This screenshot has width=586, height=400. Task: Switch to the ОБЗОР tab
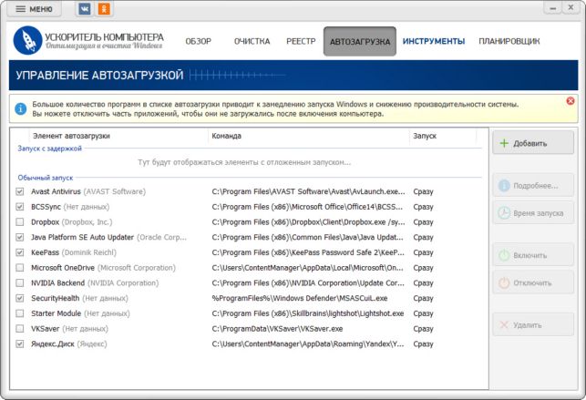click(x=198, y=41)
